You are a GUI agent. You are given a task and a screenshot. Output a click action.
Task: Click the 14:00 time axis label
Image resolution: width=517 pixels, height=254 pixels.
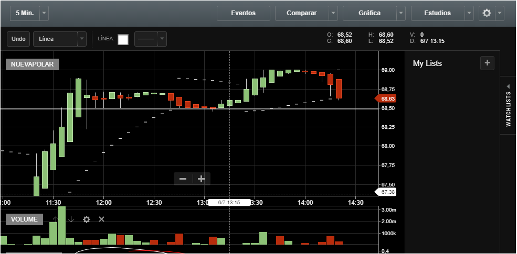[305, 203]
